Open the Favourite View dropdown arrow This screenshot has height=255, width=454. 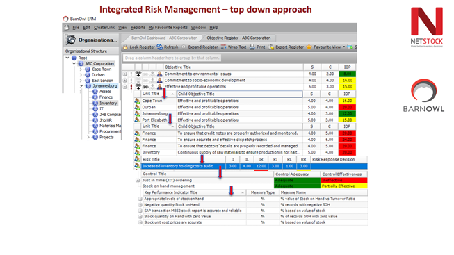(344, 47)
